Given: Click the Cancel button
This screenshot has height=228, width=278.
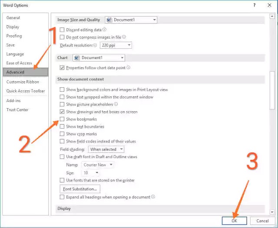Looking at the screenshot, I should pos(262,221).
